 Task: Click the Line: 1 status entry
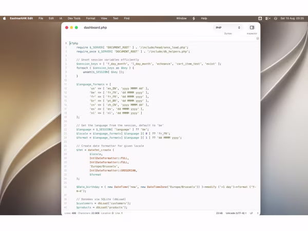(x=119, y=213)
